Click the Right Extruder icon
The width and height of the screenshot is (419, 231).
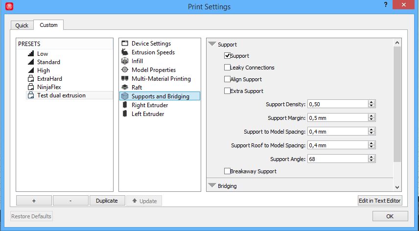coord(124,105)
